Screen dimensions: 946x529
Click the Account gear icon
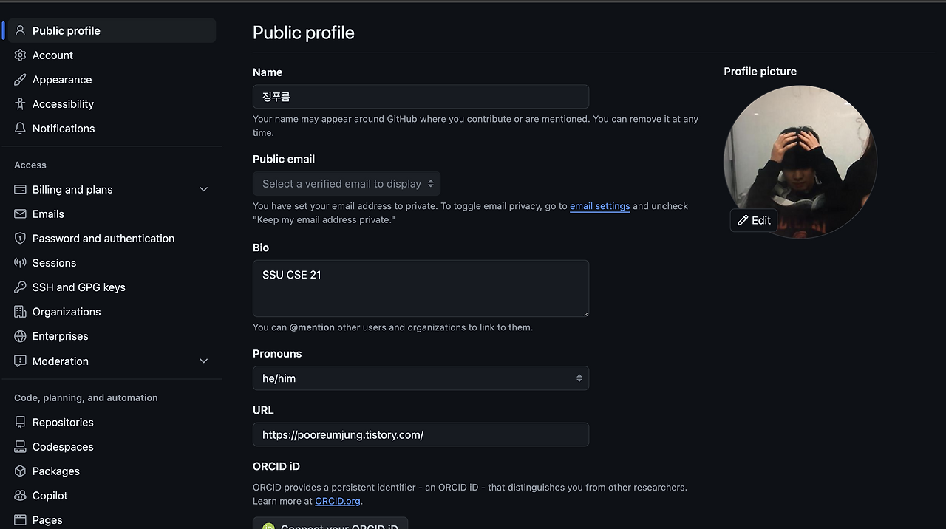pyautogui.click(x=20, y=55)
